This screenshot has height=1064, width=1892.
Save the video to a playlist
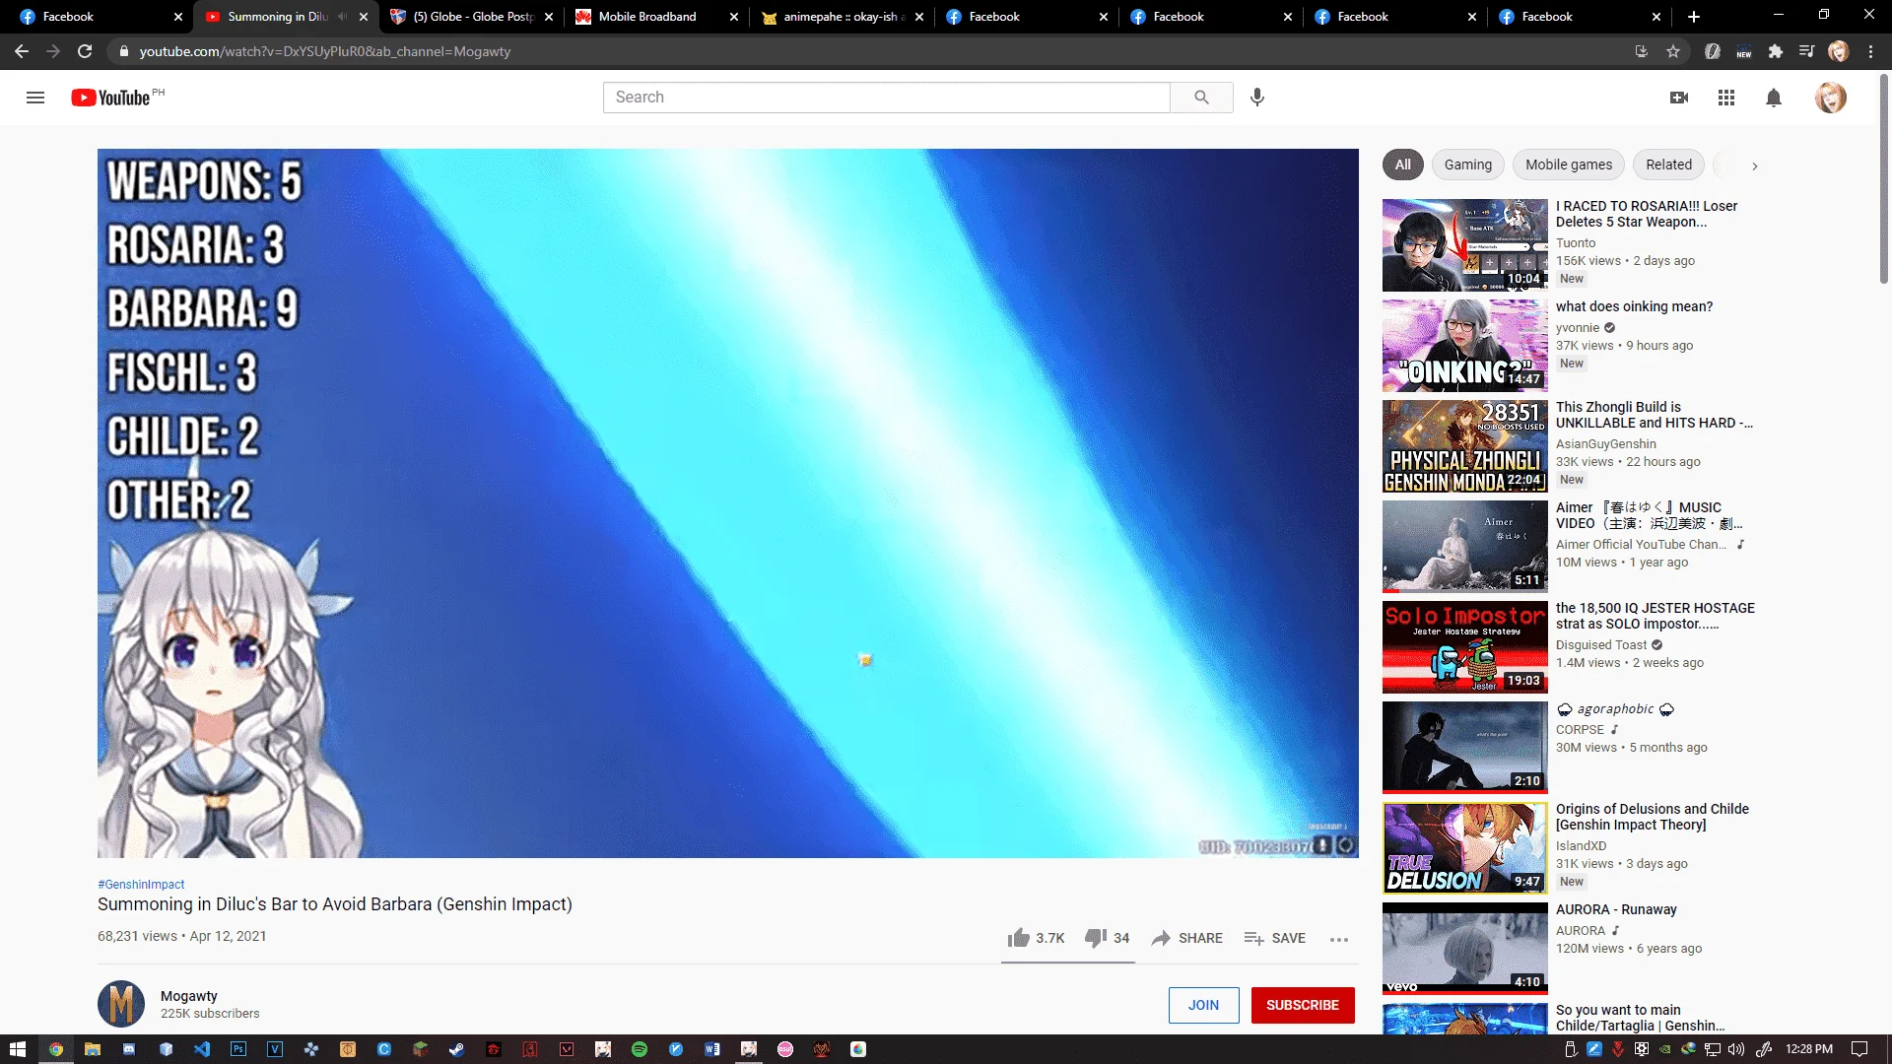click(x=1274, y=938)
